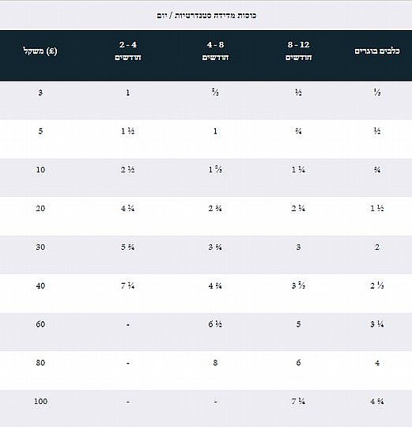Select the weight cell showing 30
Image resolution: width=412 pixels, height=427 pixels.
click(40, 247)
